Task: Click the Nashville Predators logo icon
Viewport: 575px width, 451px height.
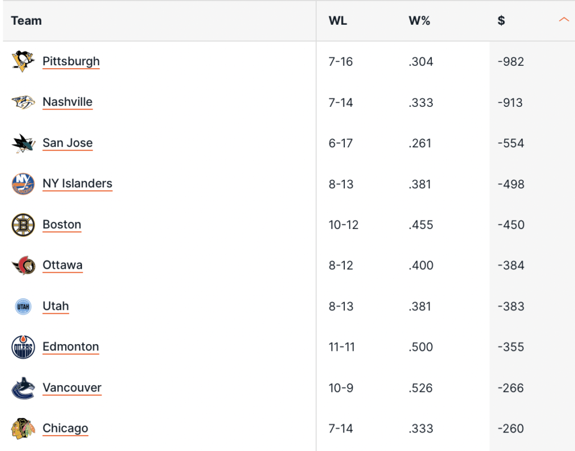Action: point(23,102)
